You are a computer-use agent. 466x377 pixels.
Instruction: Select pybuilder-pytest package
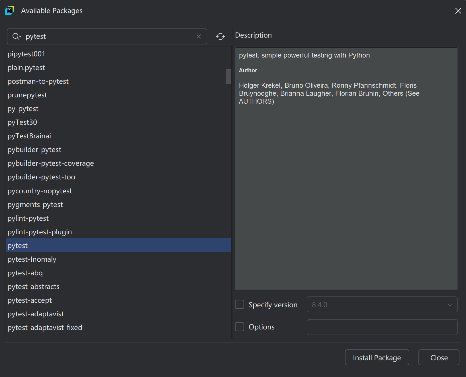coord(118,149)
